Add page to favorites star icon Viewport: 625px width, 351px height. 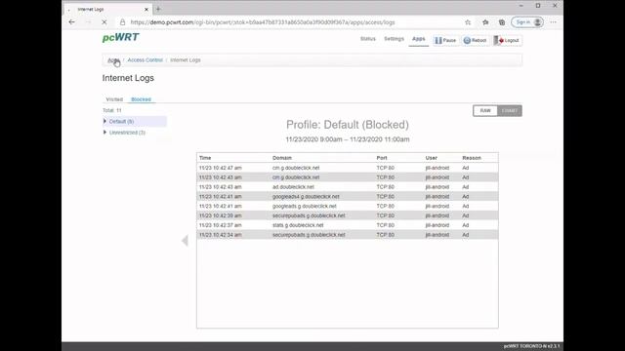click(x=468, y=22)
